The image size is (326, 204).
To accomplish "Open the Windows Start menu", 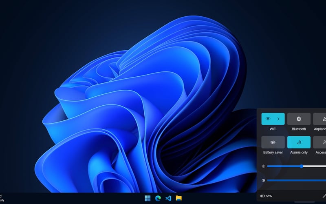I will coord(148,198).
